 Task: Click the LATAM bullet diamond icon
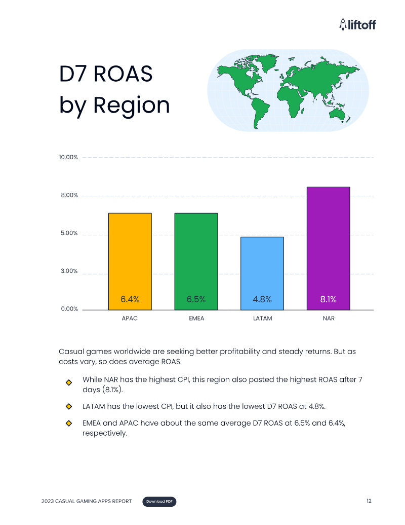pos(69,406)
